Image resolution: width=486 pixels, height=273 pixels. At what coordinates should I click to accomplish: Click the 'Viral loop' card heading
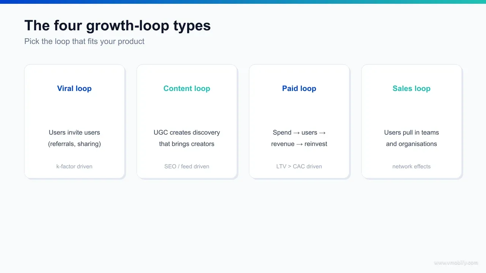(x=74, y=88)
